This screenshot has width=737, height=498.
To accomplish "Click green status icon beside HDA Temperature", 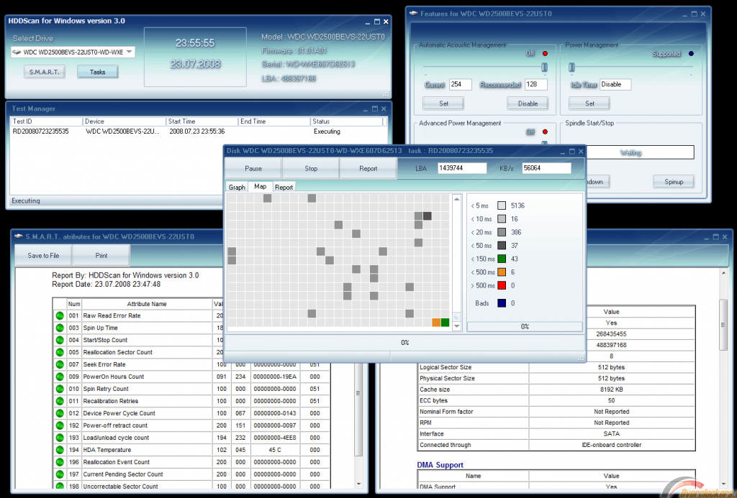I will (59, 450).
